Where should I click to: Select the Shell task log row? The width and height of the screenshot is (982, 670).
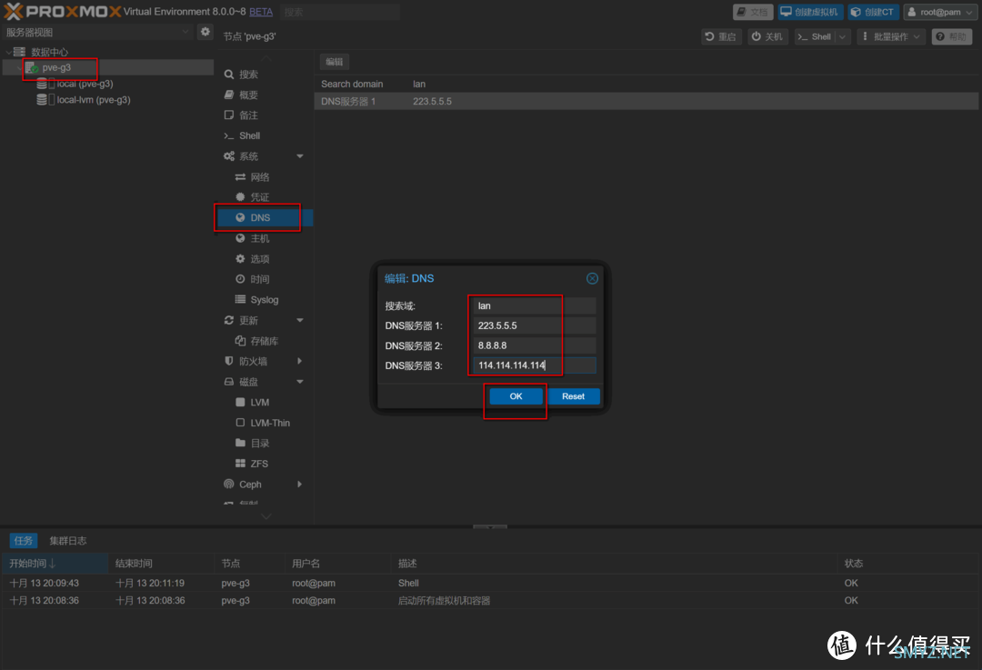[490, 584]
